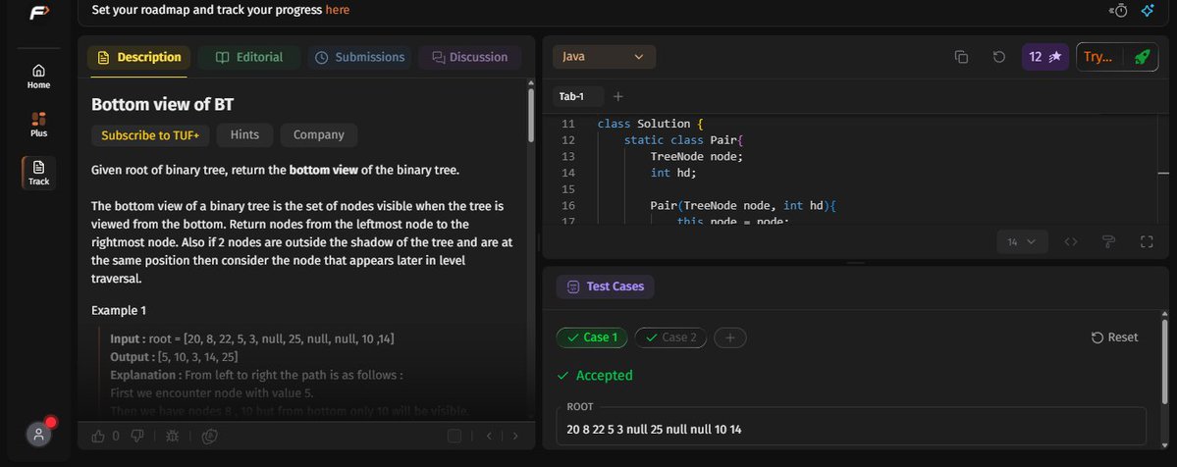The width and height of the screenshot is (1177, 467).
Task: Open the font size 14 dropdown
Action: click(1022, 241)
